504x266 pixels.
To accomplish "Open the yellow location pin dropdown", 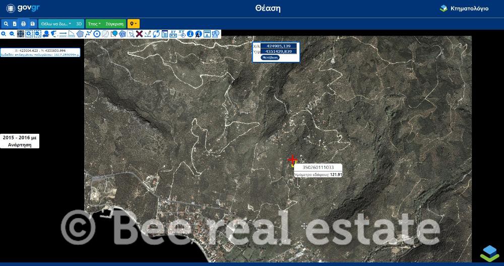I will pyautogui.click(x=134, y=24).
